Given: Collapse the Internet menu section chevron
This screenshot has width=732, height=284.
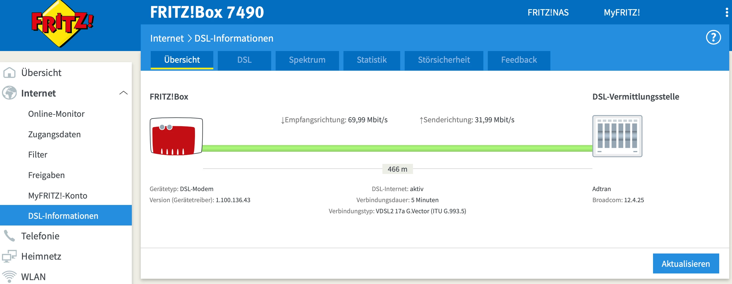Looking at the screenshot, I should 123,93.
